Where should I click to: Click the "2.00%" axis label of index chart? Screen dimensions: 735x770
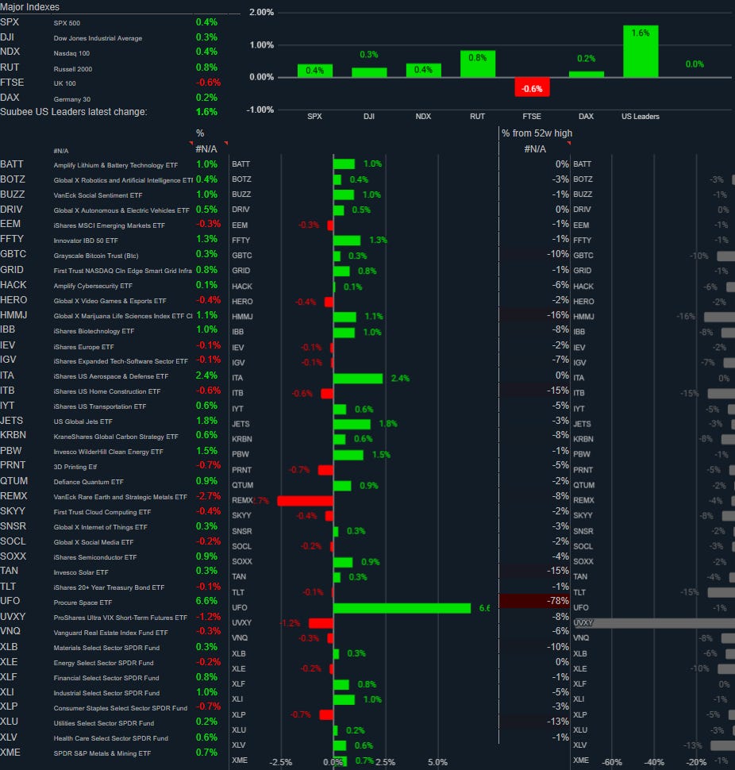(261, 12)
